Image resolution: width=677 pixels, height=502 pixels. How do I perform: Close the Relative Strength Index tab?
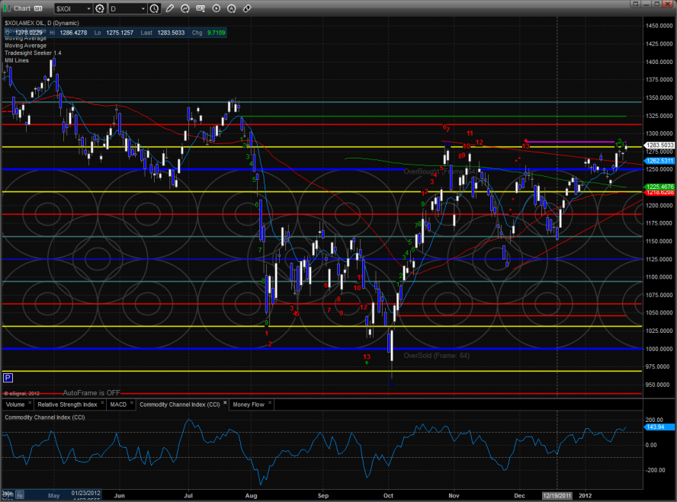click(102, 403)
